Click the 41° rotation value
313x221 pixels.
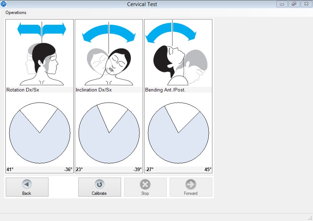tap(10, 170)
